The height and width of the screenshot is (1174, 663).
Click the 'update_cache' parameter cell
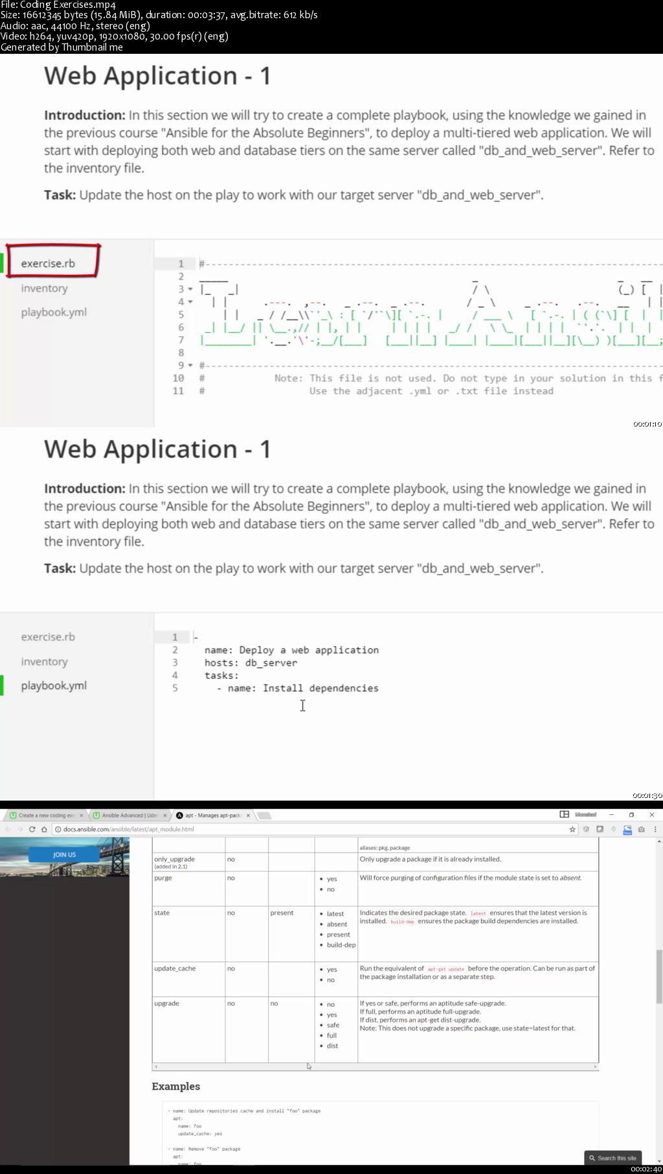tap(188, 979)
